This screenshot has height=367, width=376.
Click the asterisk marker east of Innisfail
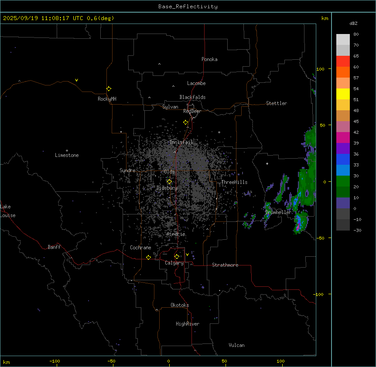click(x=219, y=133)
